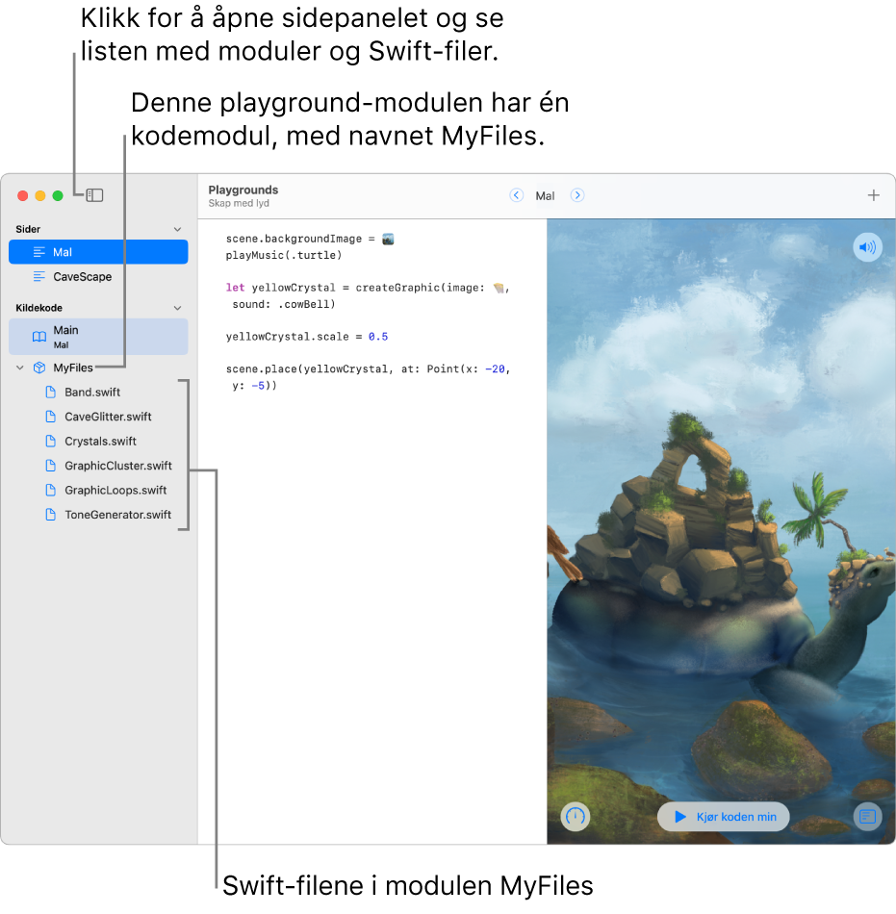Open the CaveScape page

tap(98, 276)
